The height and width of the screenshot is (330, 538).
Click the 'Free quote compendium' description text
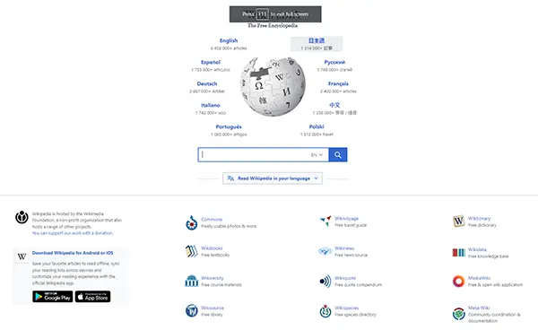click(x=358, y=285)
